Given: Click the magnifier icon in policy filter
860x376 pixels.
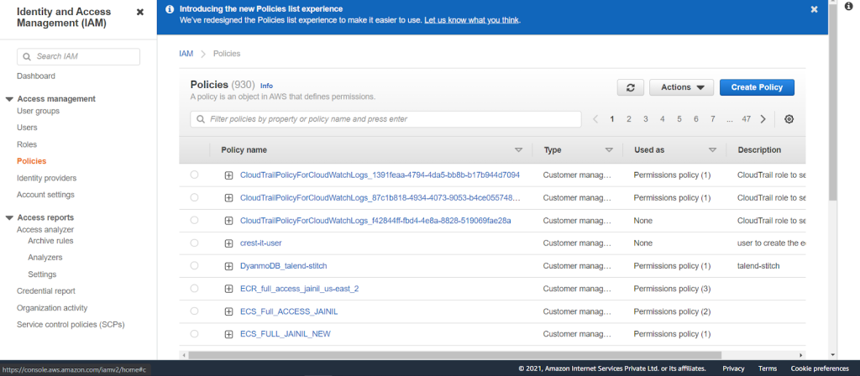Looking at the screenshot, I should [x=201, y=119].
